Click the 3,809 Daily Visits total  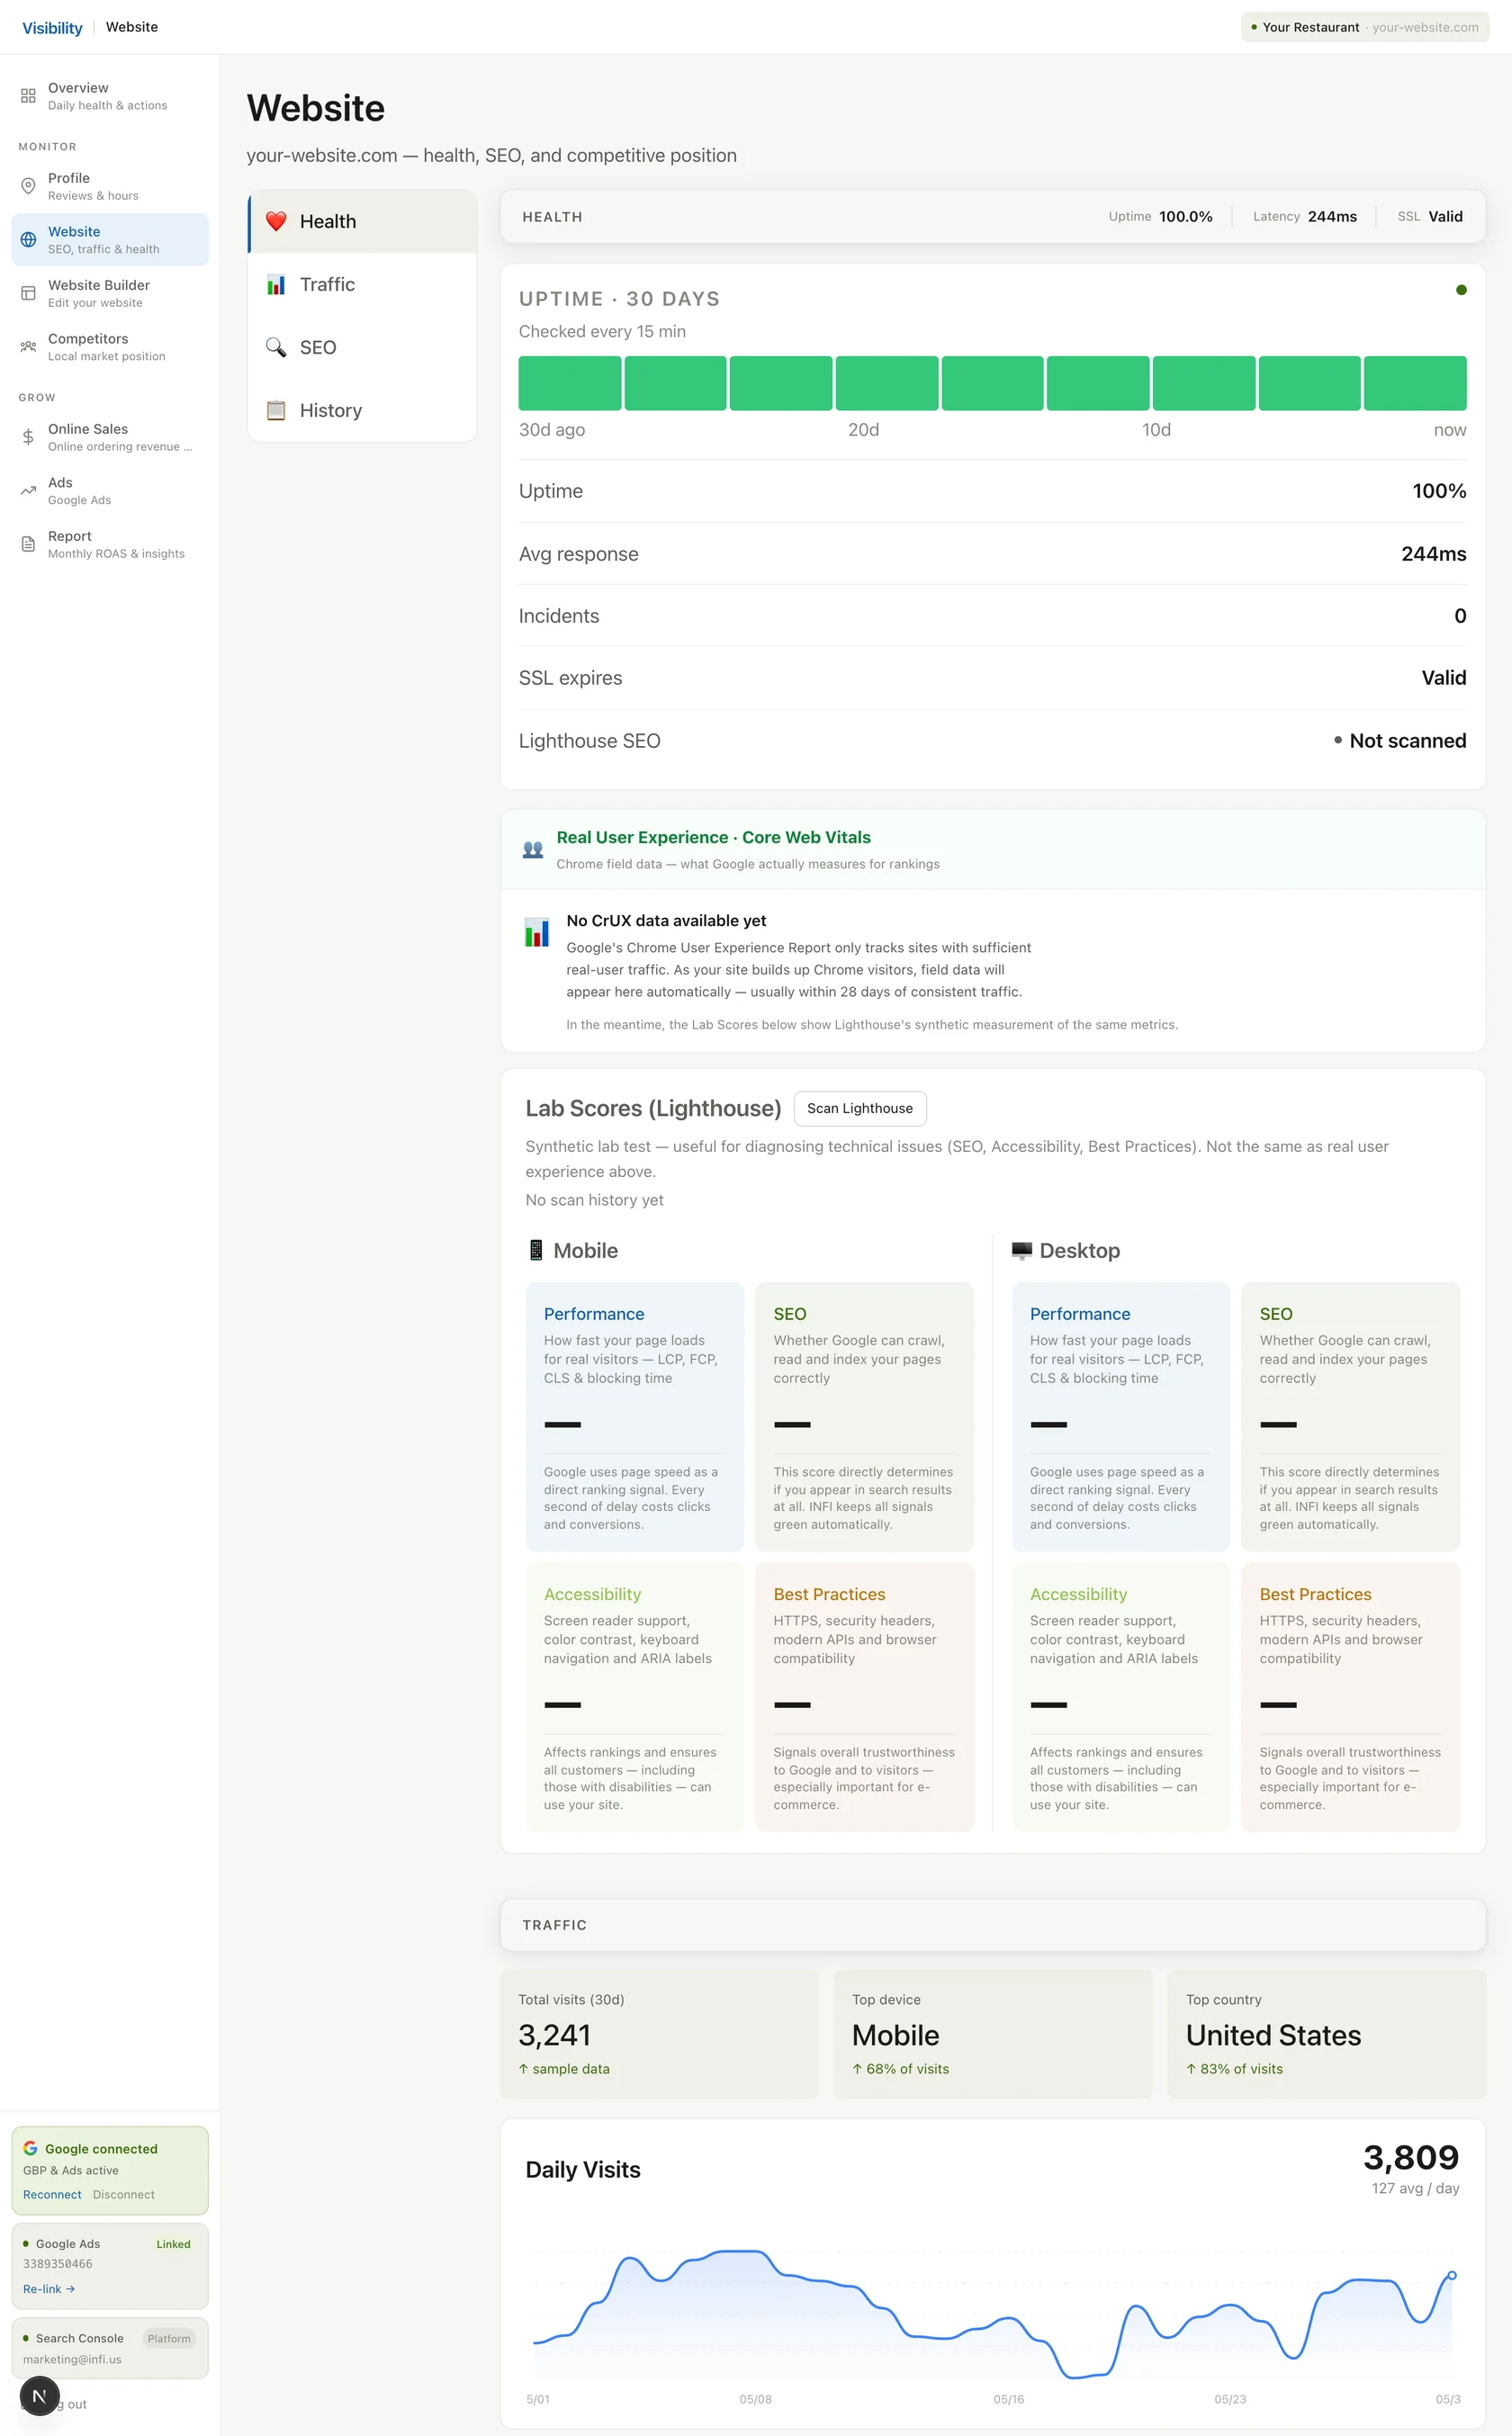[1411, 2157]
